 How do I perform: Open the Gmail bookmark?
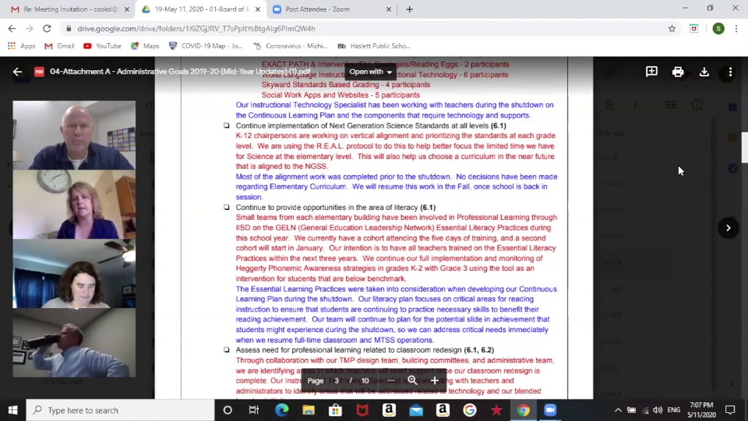(60, 46)
